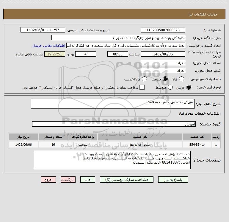Viewport: 229px width, 222px height.
Task: Click the طبقه بندی موضوعی label
Action: (x=205, y=79)
